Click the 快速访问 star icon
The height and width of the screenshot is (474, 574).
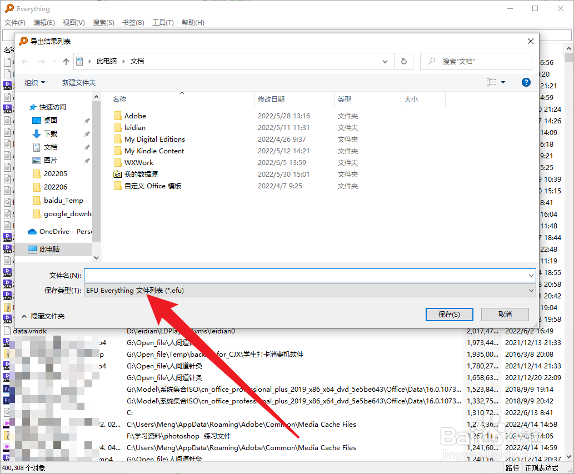pos(33,107)
